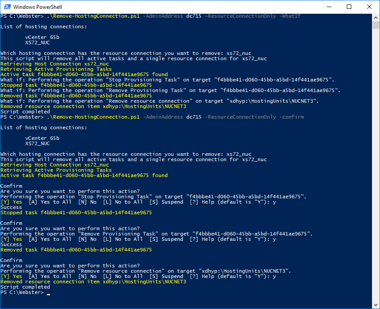
Task: Click the last "Removed resource connection item" line
Action: (93, 282)
